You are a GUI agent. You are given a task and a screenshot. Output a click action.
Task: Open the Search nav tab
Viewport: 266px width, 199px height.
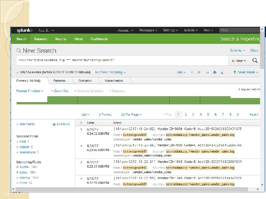pyautogui.click(x=21, y=39)
